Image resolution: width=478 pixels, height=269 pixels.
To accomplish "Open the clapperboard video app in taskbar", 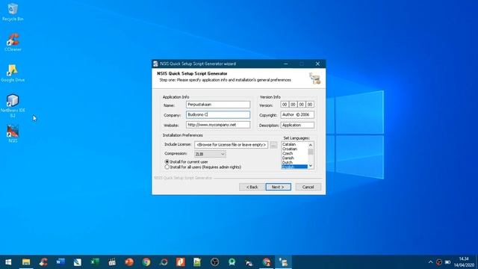I will pyautogui.click(x=112, y=262).
